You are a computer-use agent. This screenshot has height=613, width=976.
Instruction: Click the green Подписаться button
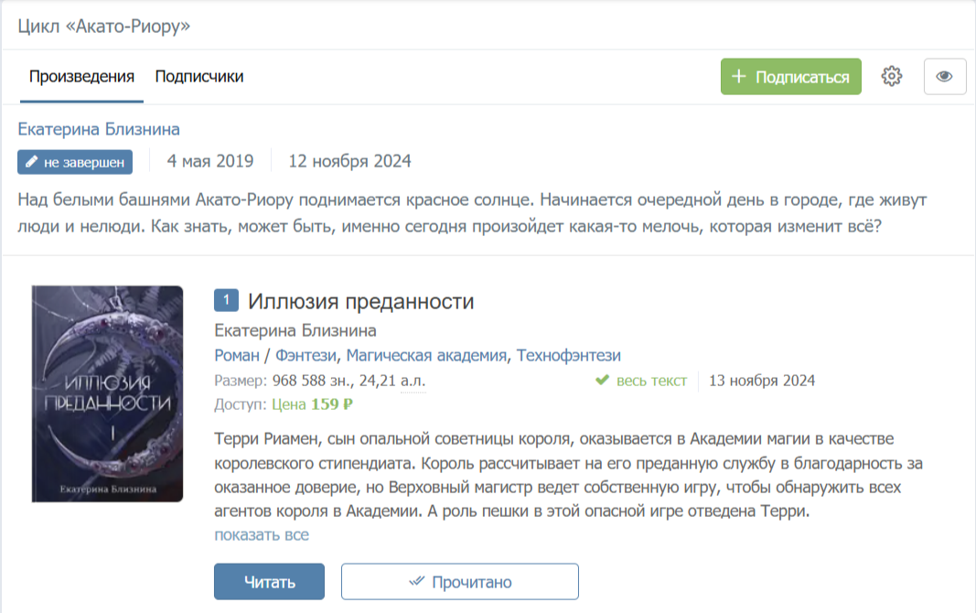click(791, 77)
